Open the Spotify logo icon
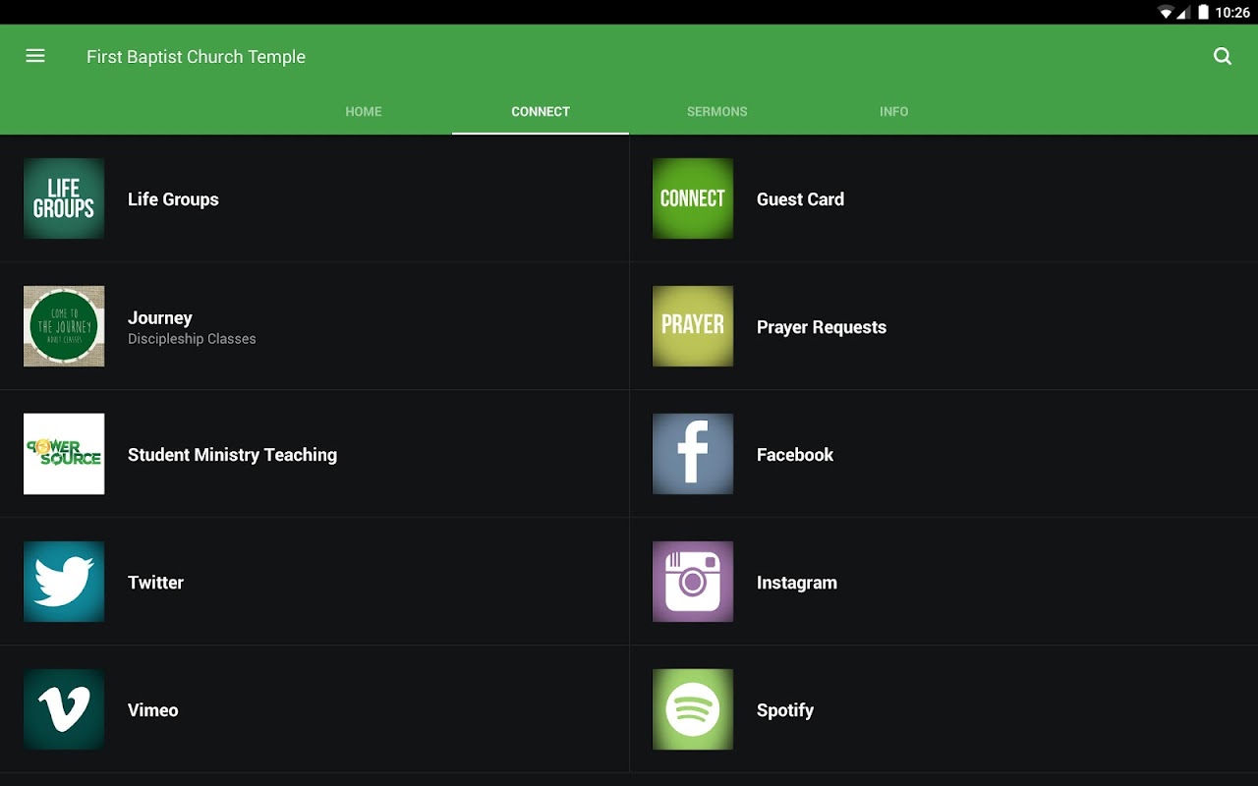1258x786 pixels. (x=693, y=709)
